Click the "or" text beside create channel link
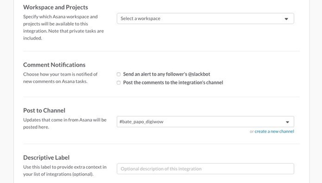This screenshot has height=183, width=322. coord(252,132)
